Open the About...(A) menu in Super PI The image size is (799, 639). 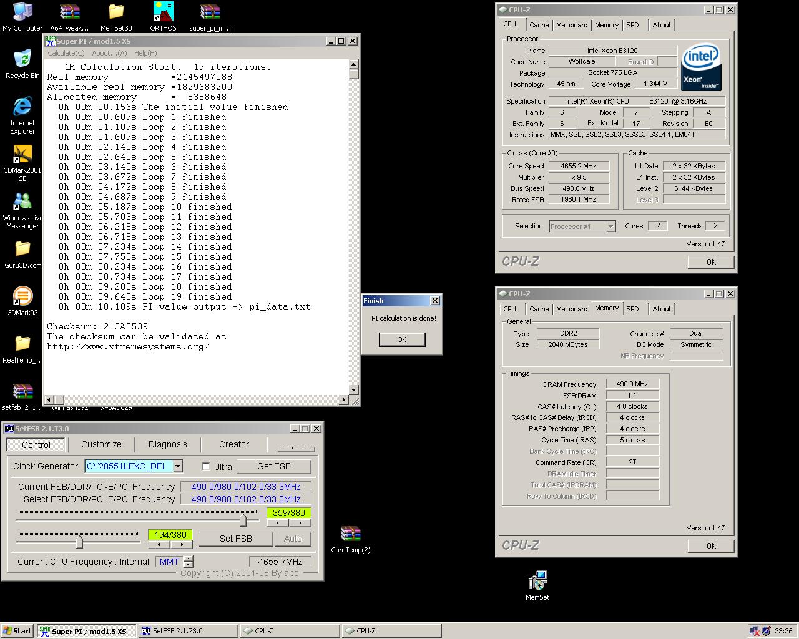click(x=109, y=53)
